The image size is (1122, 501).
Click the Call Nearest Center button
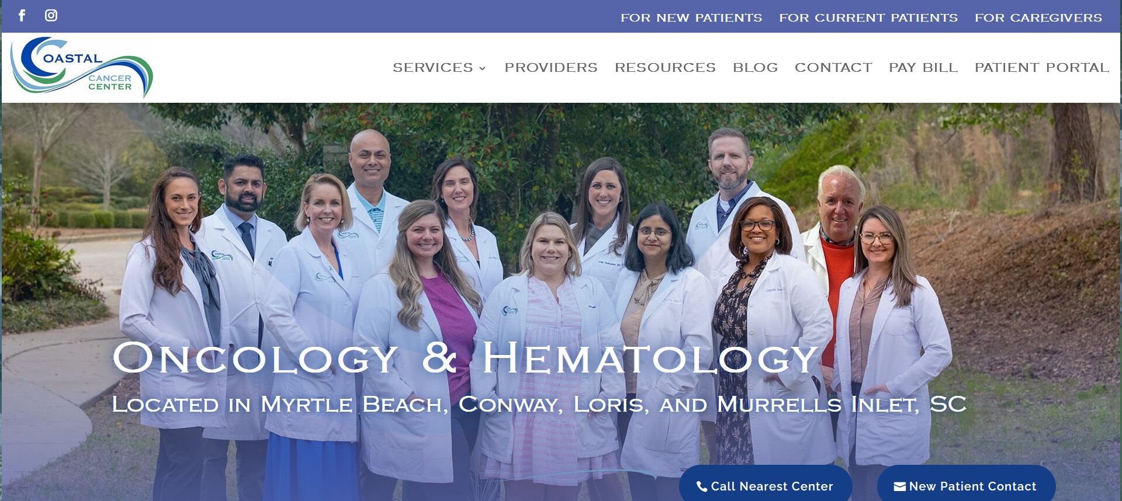[766, 483]
